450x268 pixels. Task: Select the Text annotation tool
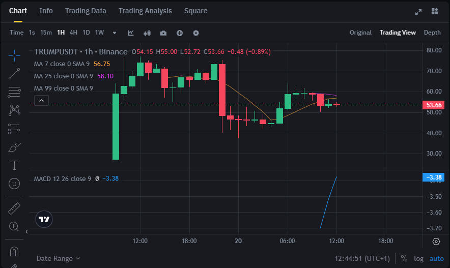click(14, 165)
